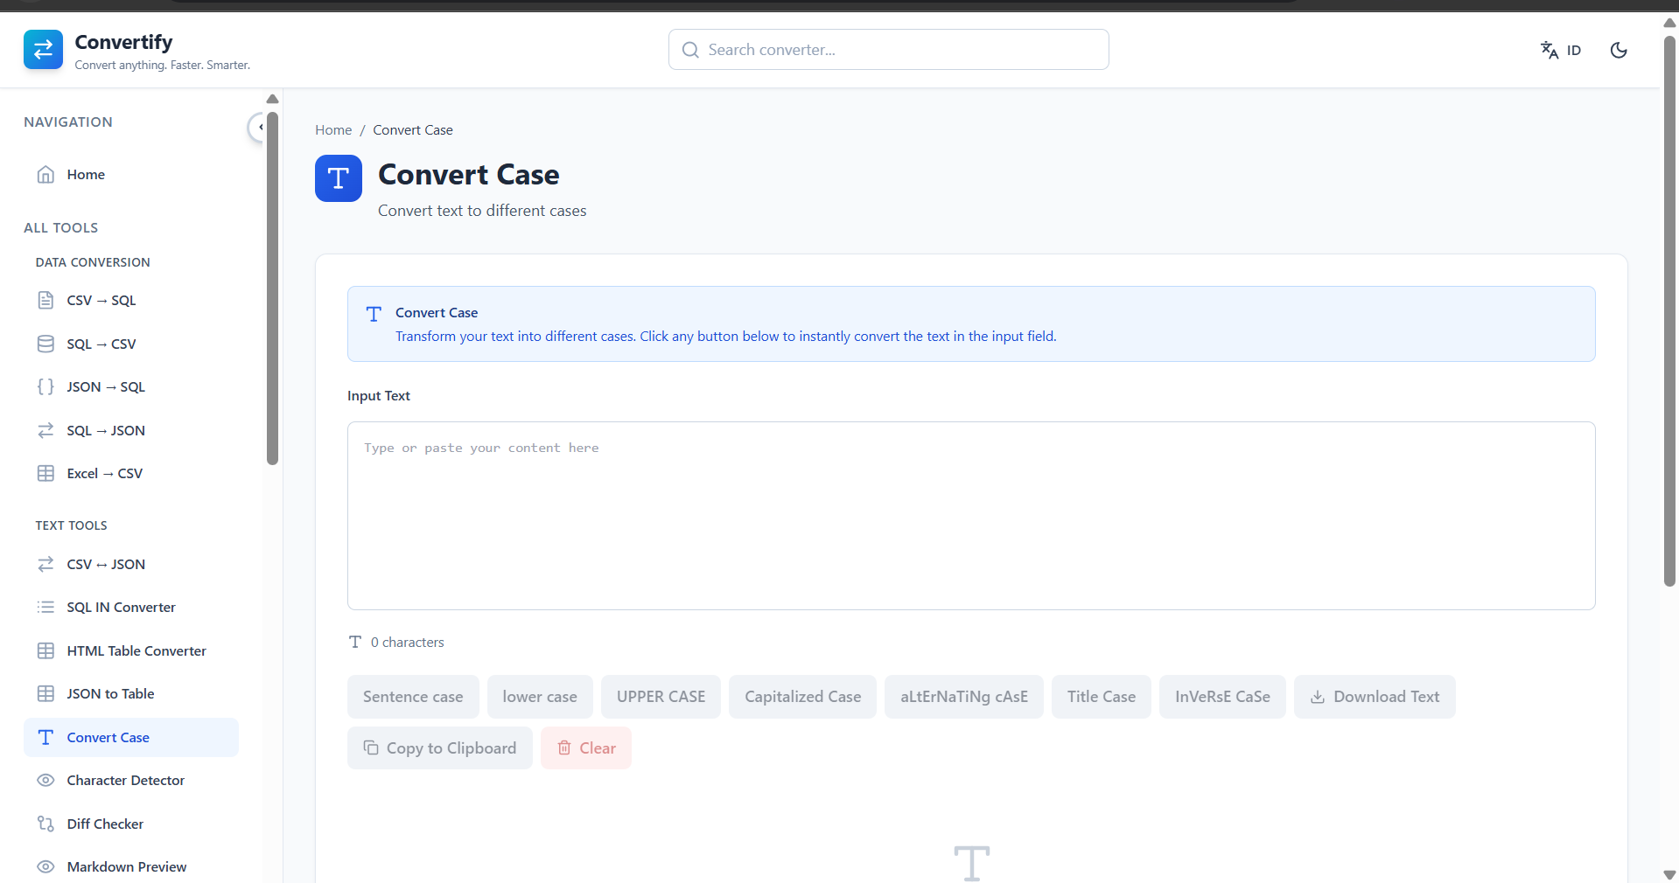The height and width of the screenshot is (883, 1679).
Task: Click the CSV → SQL file icon
Action: [46, 301]
